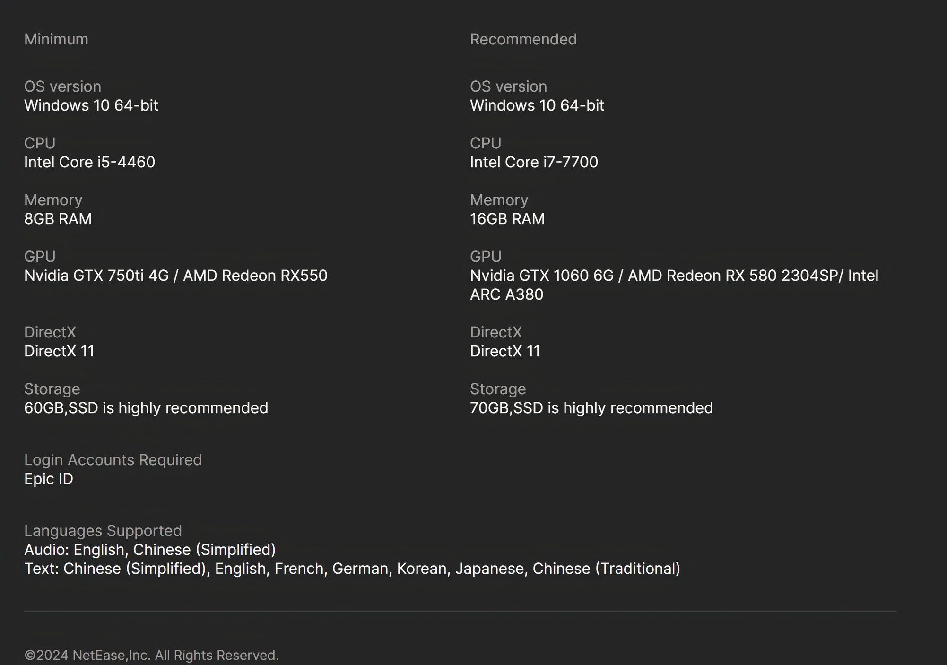Click the Recommended requirements heading
Viewport: 947px width, 665px height.
pos(523,39)
